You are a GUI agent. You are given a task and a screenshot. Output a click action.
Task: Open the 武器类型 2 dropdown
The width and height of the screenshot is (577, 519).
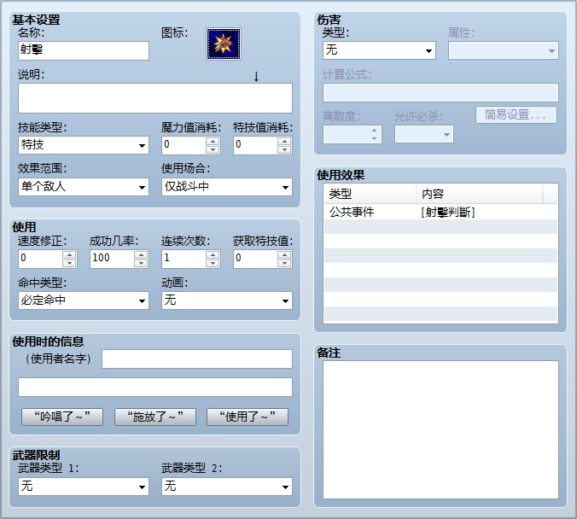[227, 487]
